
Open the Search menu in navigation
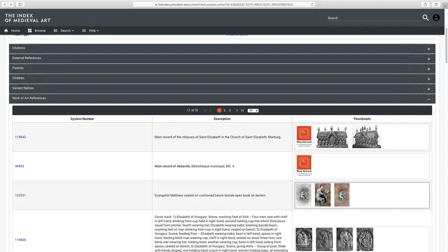click(64, 31)
